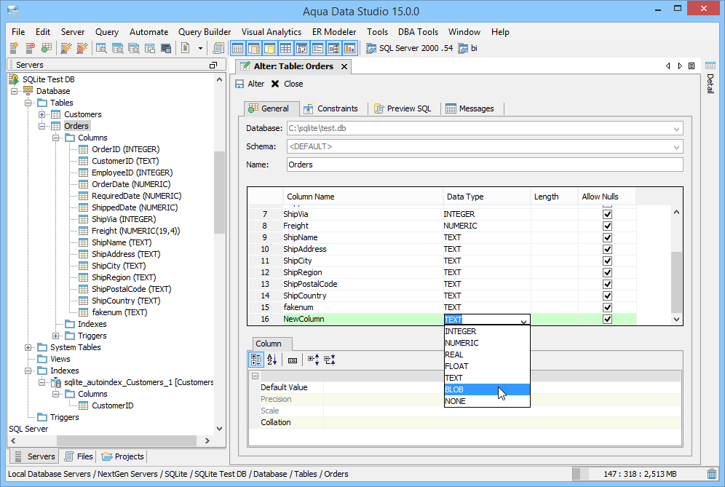The height and width of the screenshot is (487, 725).
Task: Toggle Allow Nulls for ShipPostalCode
Action: (x=608, y=284)
